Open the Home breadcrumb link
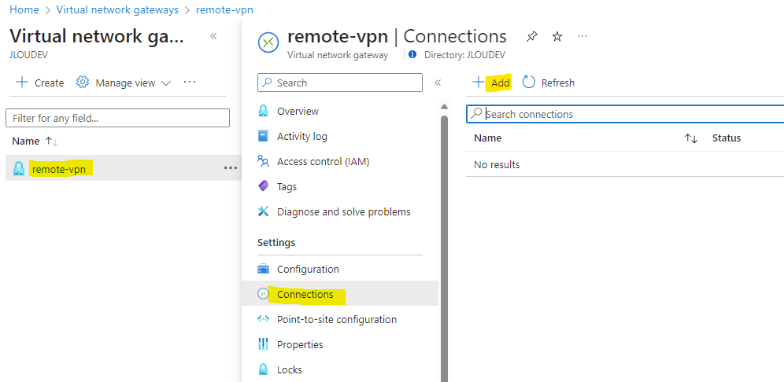The image size is (784, 382). pos(24,10)
